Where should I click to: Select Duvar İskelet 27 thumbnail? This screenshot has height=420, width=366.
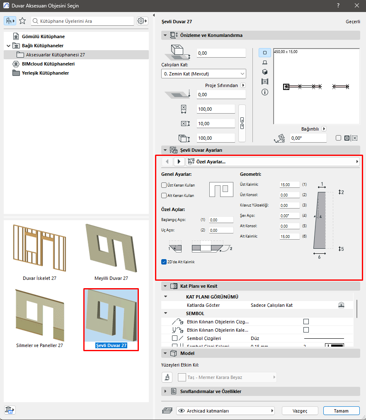40,252
